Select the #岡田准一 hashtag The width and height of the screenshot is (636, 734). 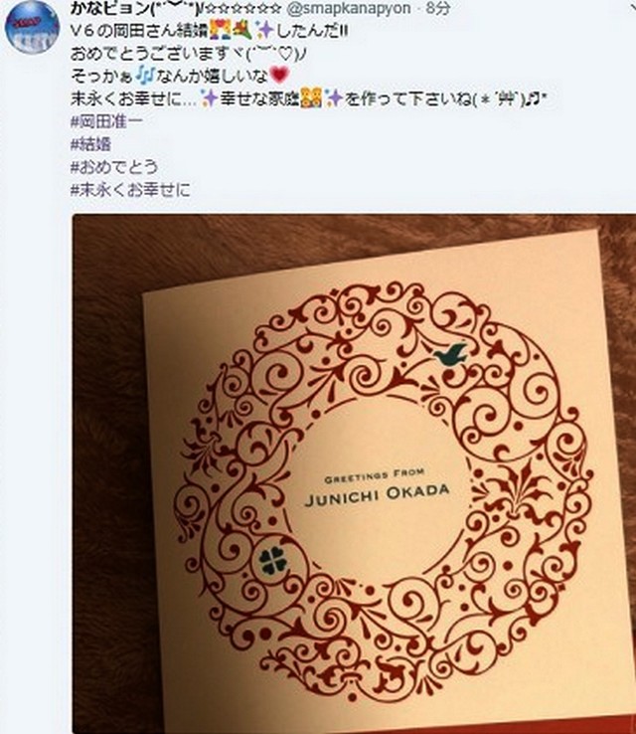pos(106,121)
